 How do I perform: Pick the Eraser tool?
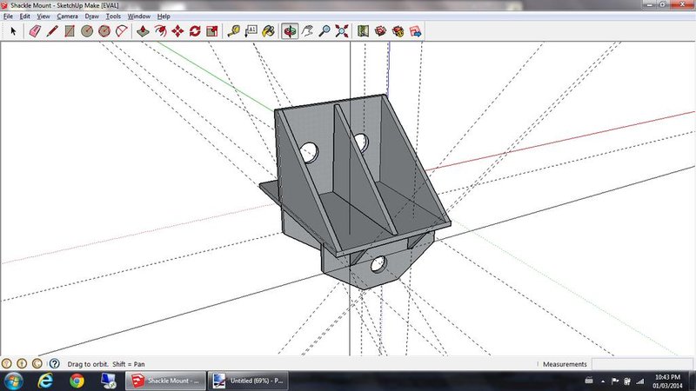coord(35,31)
